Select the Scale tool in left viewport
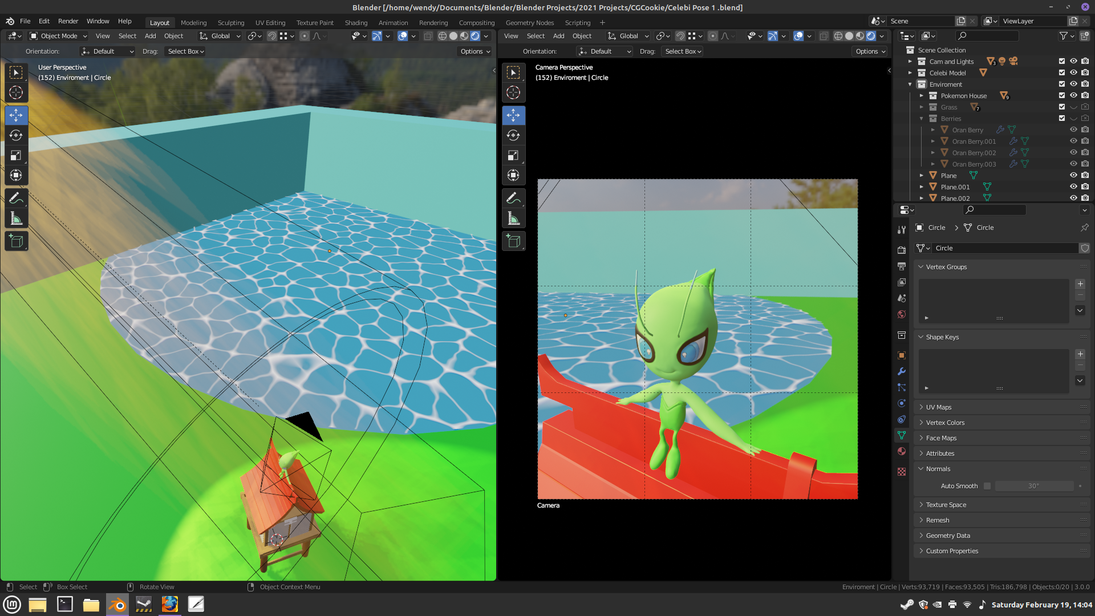 [x=16, y=155]
